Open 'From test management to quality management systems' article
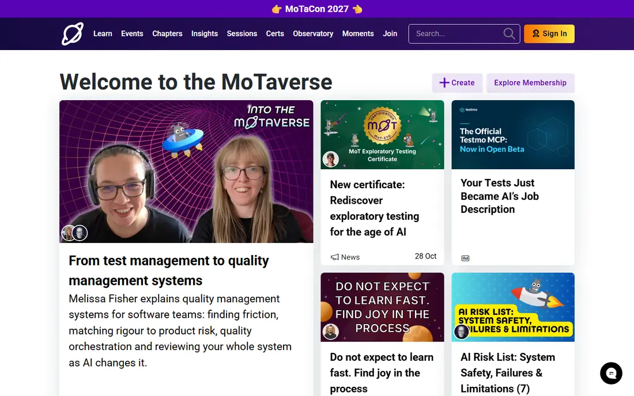This screenshot has height=396, width=634. coord(169,271)
